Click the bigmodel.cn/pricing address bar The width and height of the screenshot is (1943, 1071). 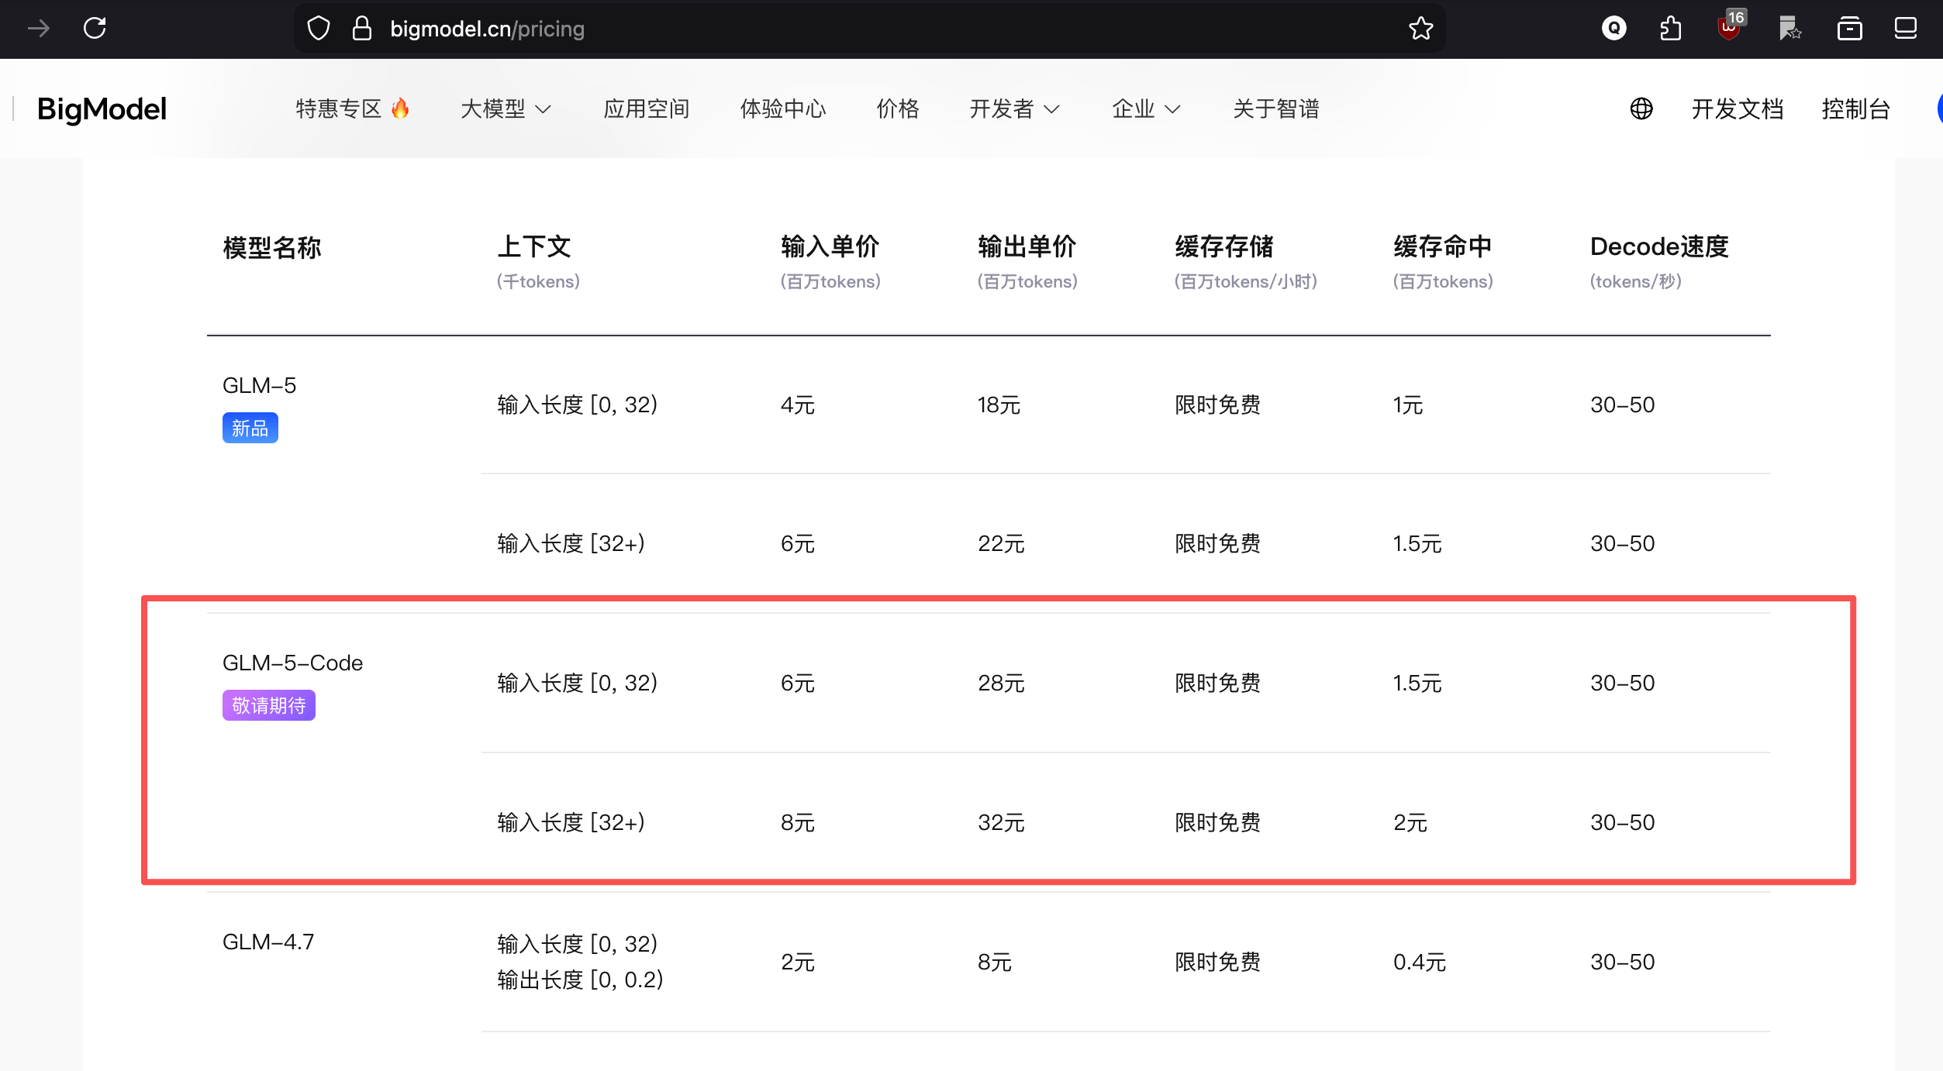[868, 29]
